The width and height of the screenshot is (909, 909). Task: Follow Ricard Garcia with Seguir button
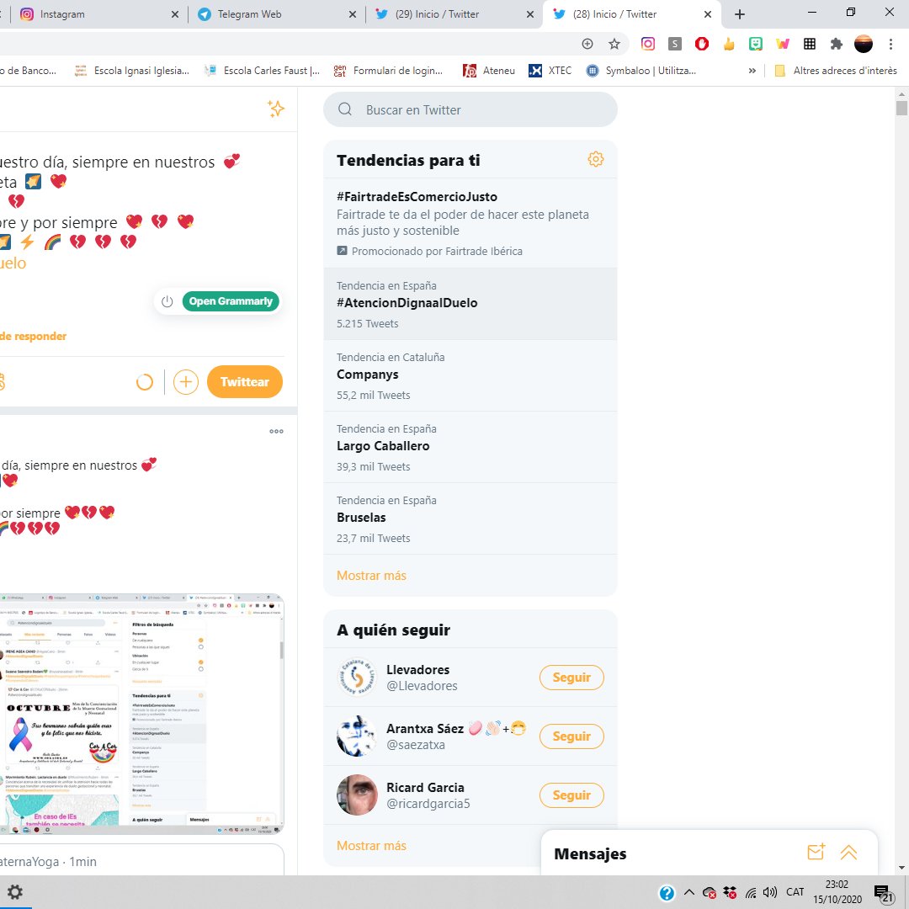(x=571, y=795)
